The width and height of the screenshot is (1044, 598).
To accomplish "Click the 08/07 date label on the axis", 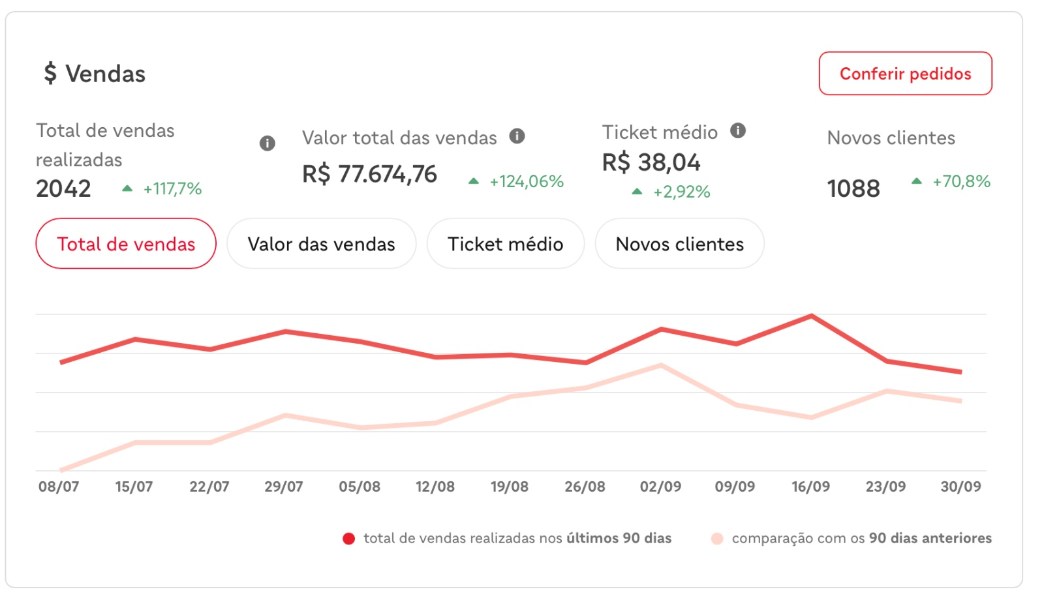I will [x=59, y=486].
